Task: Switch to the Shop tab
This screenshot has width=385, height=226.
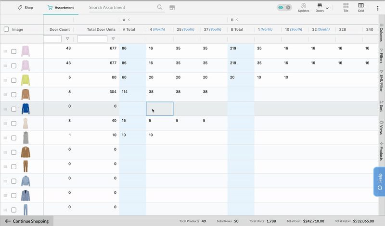Action: [25, 8]
